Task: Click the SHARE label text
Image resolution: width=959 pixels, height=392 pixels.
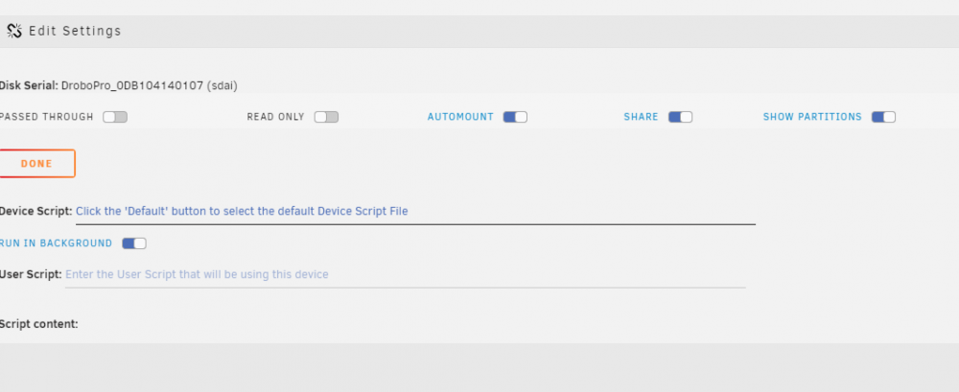Action: [x=641, y=117]
